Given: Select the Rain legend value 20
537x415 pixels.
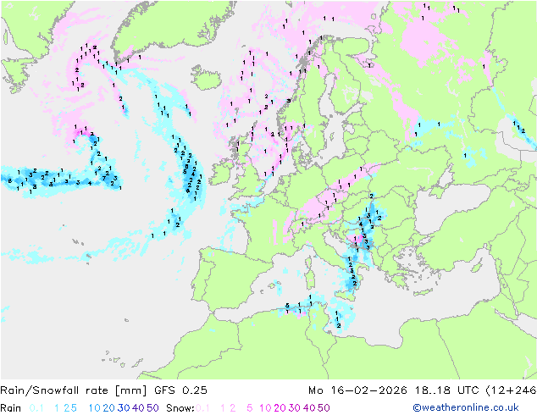Looking at the screenshot, I should [x=109, y=408].
